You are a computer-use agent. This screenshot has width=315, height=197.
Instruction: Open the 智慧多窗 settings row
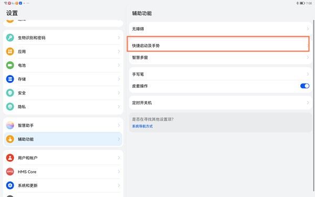(220, 57)
